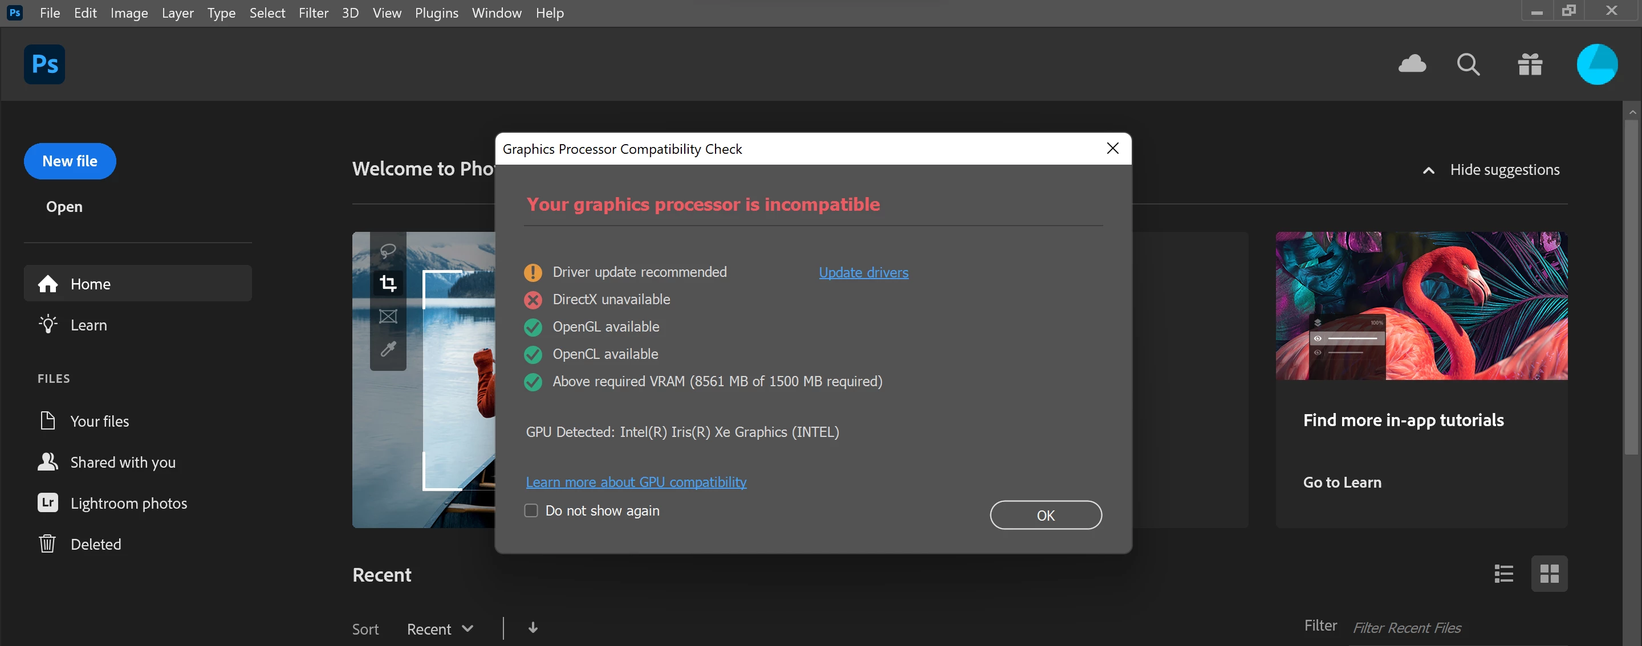The height and width of the screenshot is (646, 1642).
Task: Switch to grid view icon
Action: click(x=1548, y=574)
